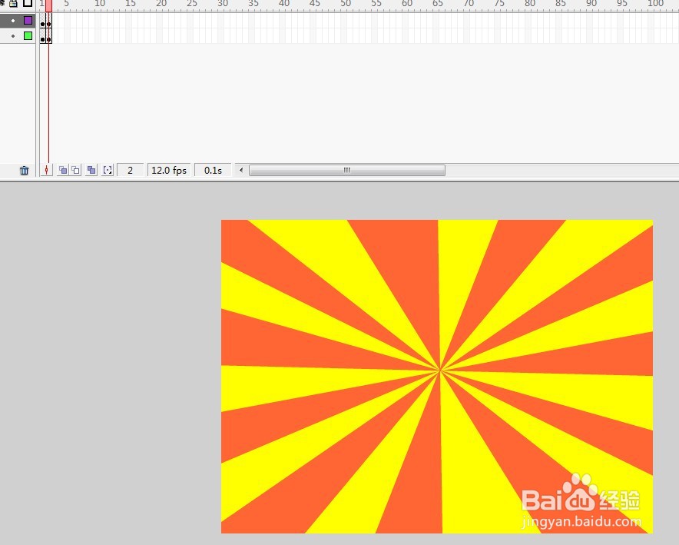Image resolution: width=679 pixels, height=545 pixels.
Task: Click frame 25 on the timeline ruler
Action: [192, 4]
